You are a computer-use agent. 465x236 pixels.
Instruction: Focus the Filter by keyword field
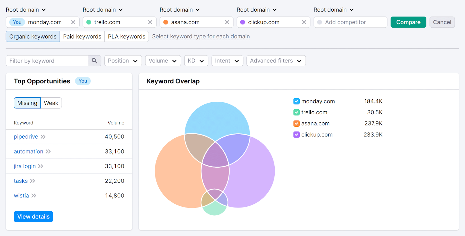pos(47,61)
